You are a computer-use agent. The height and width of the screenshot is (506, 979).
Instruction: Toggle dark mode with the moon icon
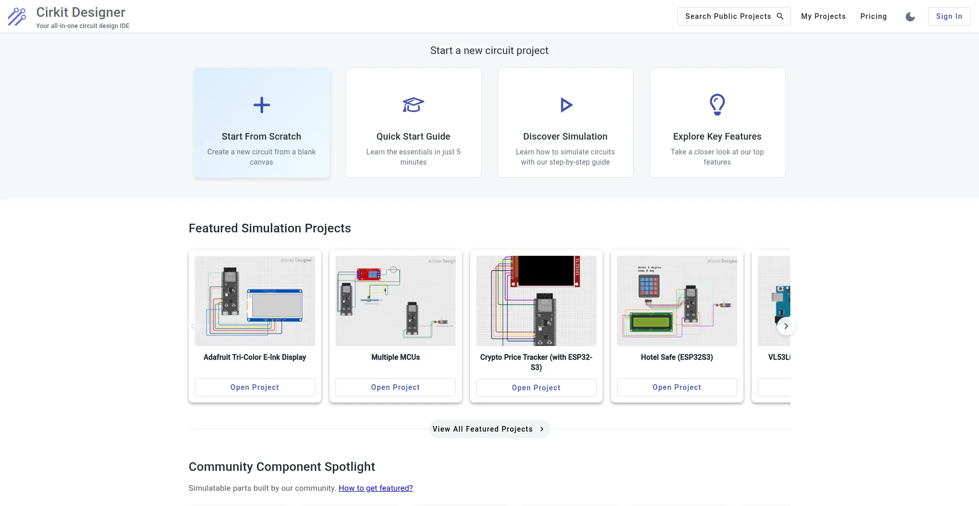910,17
